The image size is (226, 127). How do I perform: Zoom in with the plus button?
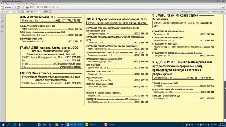coord(32,12)
